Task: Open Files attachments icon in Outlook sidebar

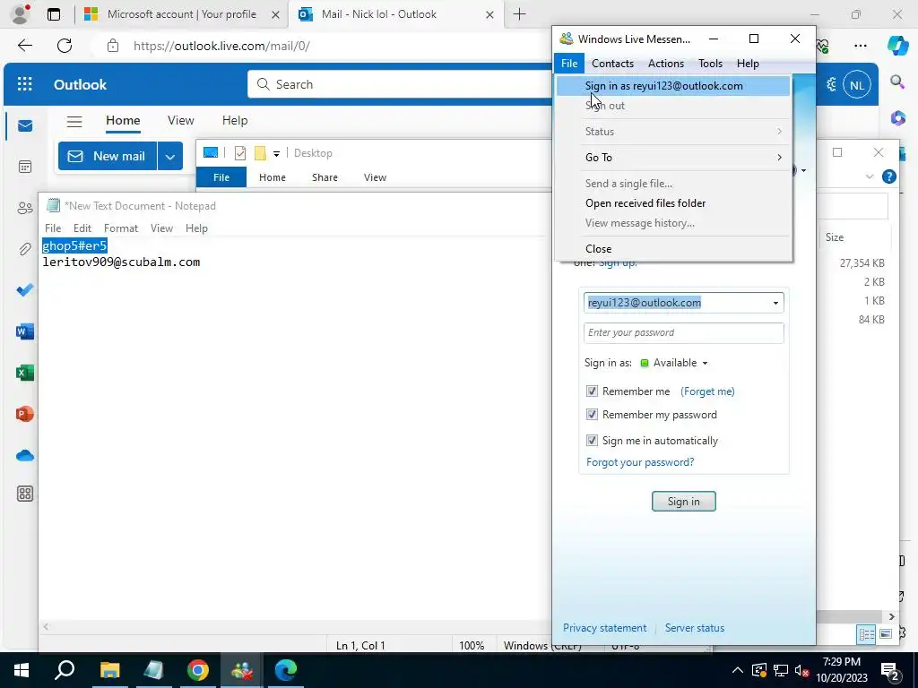Action: click(24, 249)
